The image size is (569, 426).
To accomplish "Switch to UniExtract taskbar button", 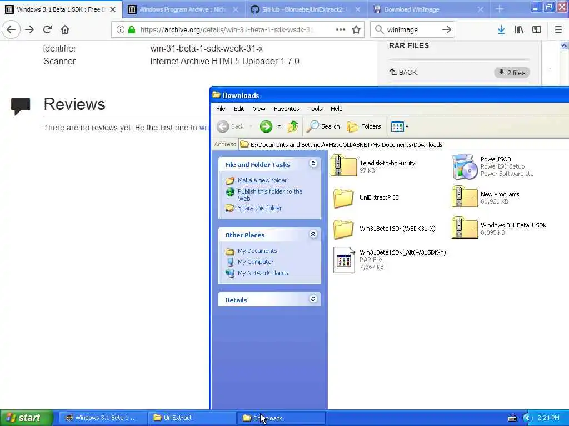I will point(192,418).
